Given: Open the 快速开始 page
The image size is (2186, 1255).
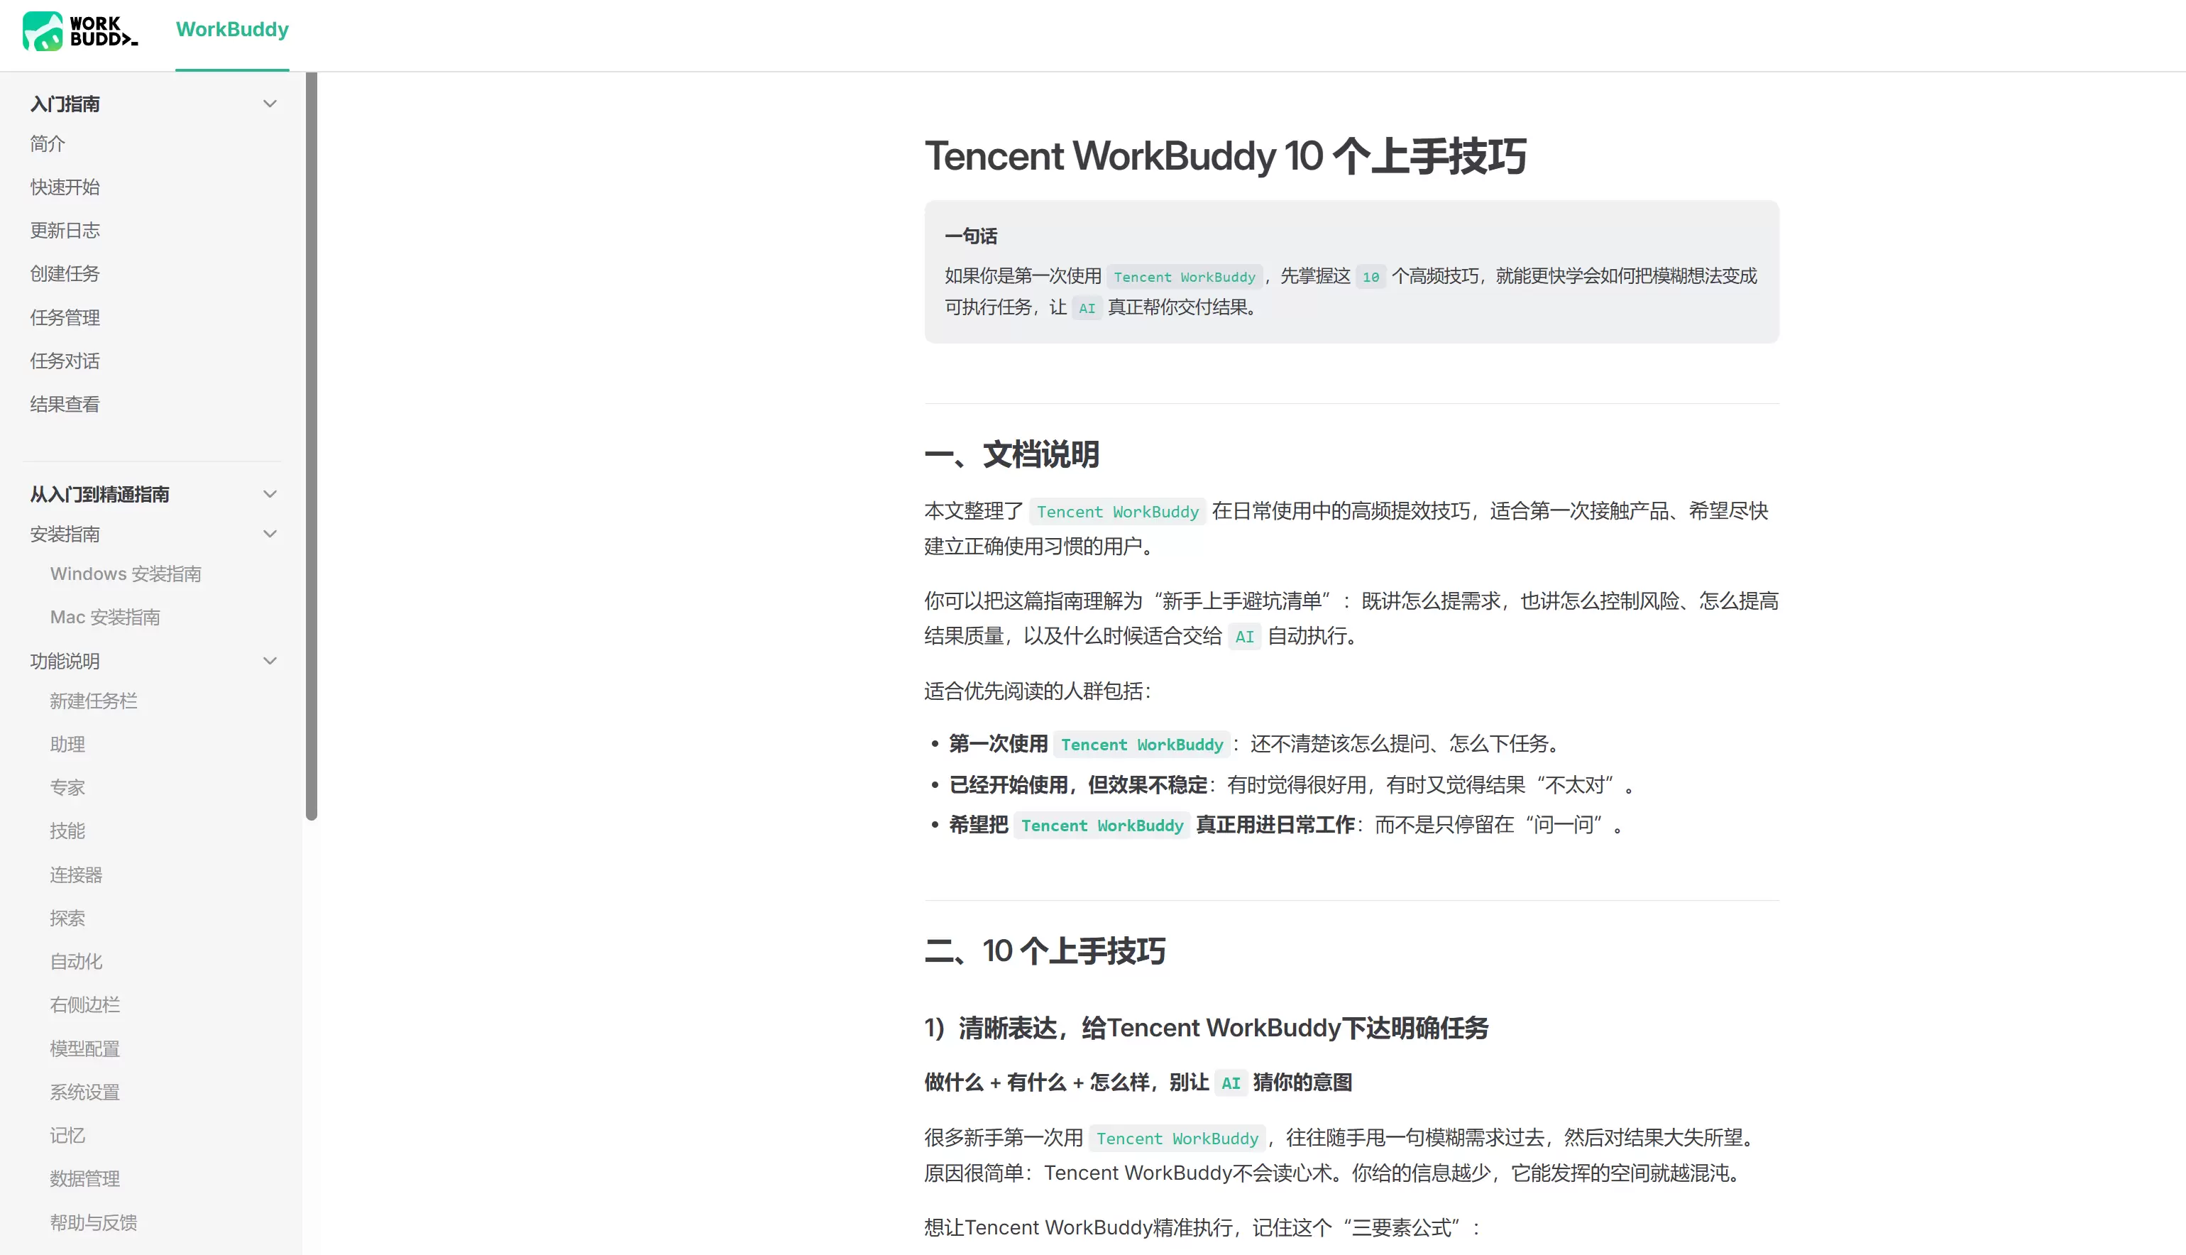Looking at the screenshot, I should pyautogui.click(x=65, y=187).
